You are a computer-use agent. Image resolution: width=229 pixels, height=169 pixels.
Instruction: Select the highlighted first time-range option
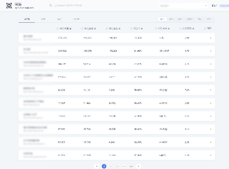point(162,19)
